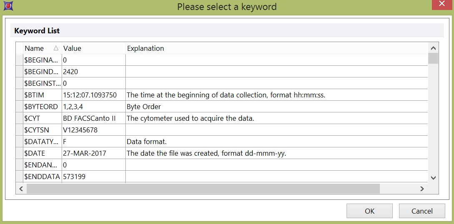
Task: Click the Value column header
Action: pos(93,48)
